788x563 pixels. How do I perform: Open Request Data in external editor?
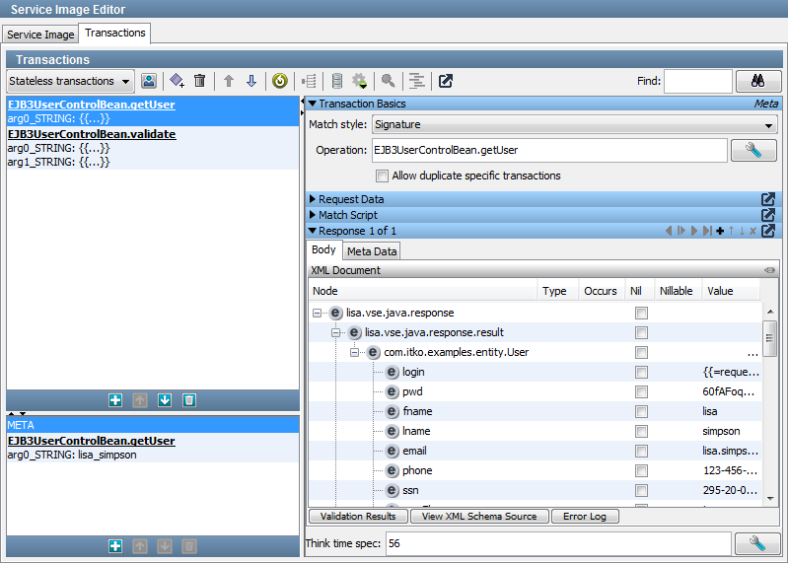(768, 199)
